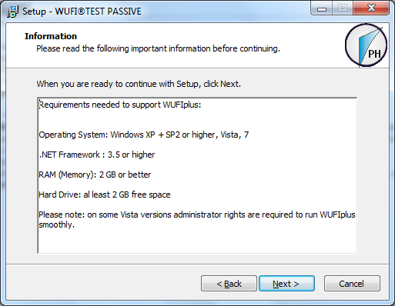Click the 'RAM (Memory): 2 GB or better' line
Image resolution: width=395 pixels, height=306 pixels.
(95, 175)
